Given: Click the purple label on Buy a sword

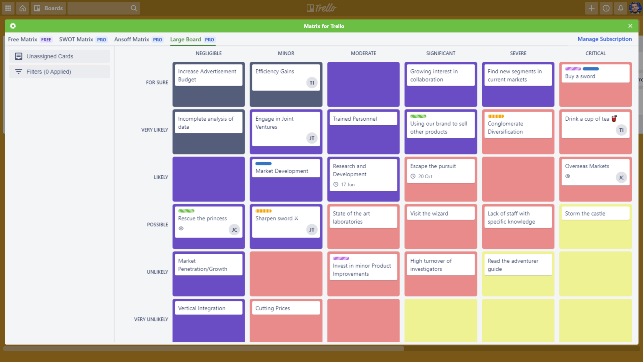Looking at the screenshot, I should pyautogui.click(x=573, y=69).
